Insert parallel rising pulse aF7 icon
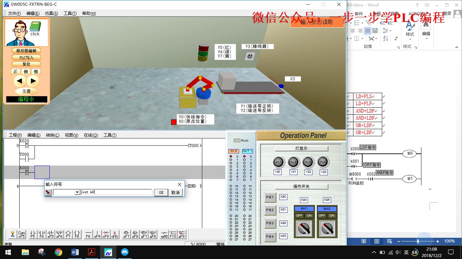The image size is (462, 259). point(144,234)
